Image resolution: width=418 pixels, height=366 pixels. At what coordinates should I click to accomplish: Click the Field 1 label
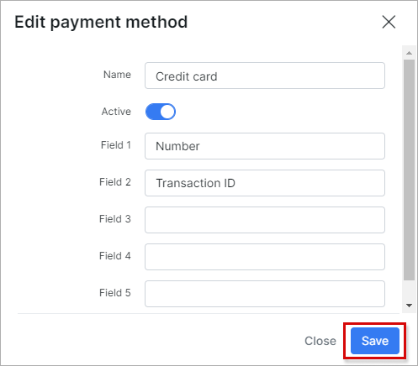tap(116, 145)
